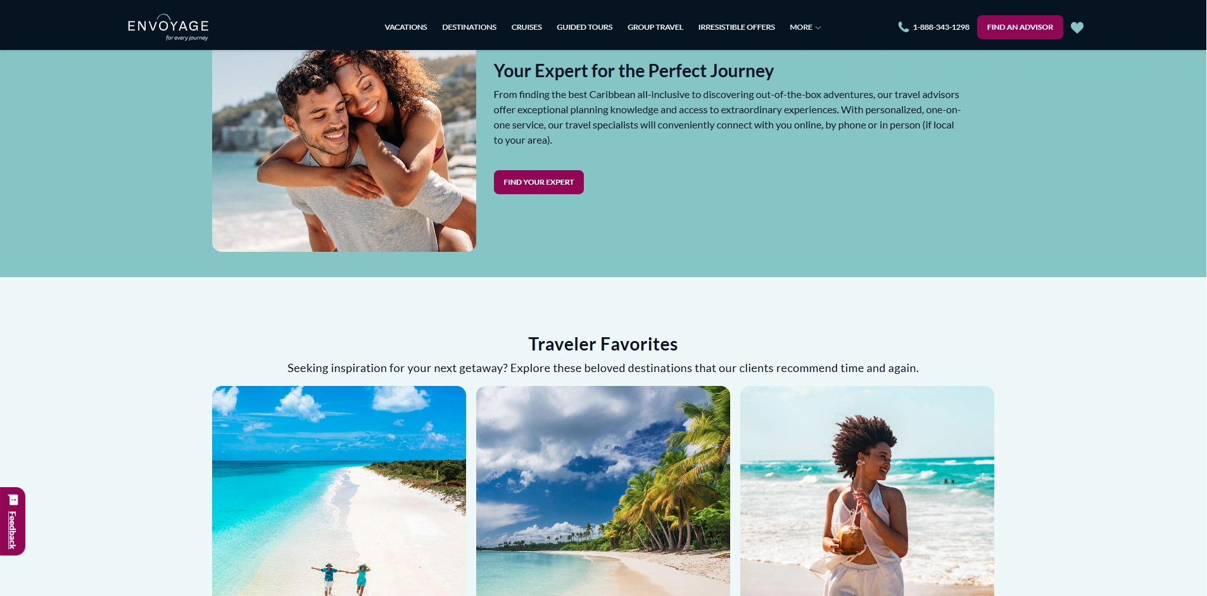Click the phone icon beside 1-888-343-1298
The image size is (1207, 596).
[903, 27]
